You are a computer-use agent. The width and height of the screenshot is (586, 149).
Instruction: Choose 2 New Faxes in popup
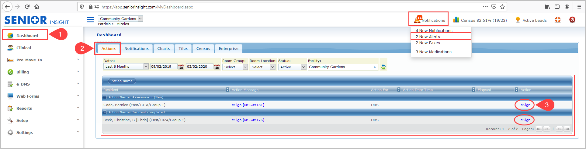(x=428, y=43)
